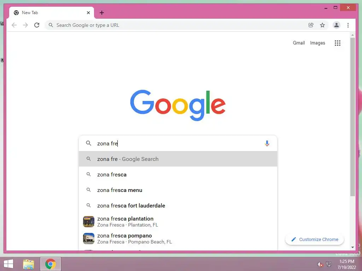Minimize the Chrome window

(x=326, y=8)
